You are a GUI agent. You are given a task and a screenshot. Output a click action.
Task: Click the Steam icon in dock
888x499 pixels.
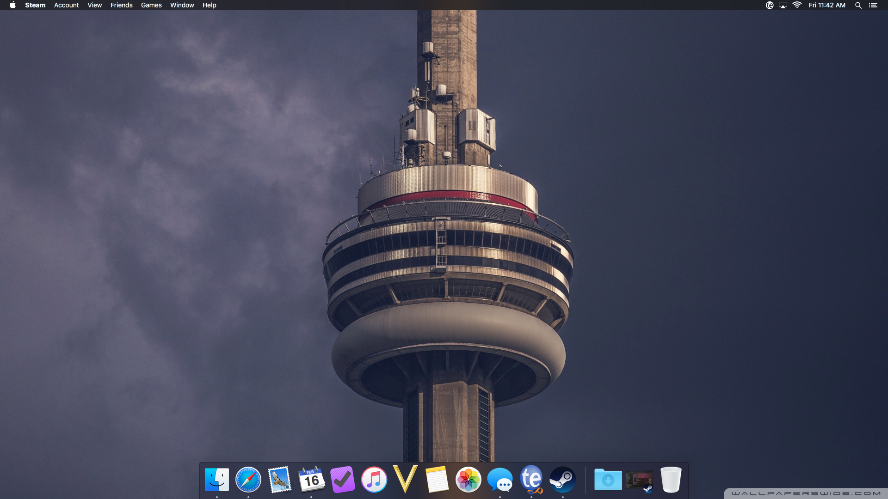click(562, 480)
